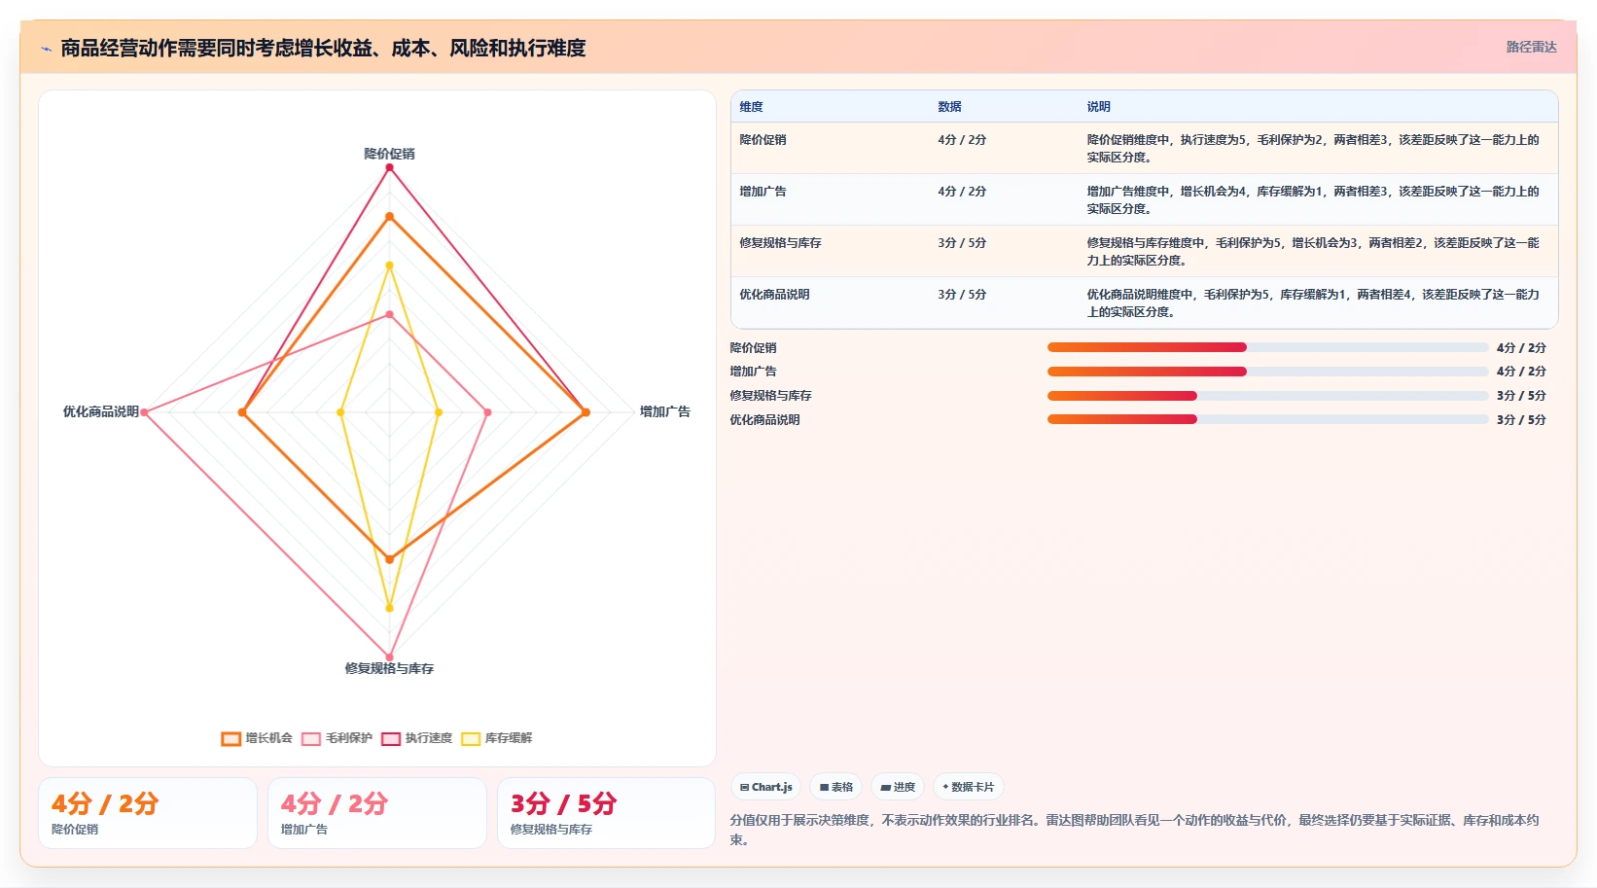This screenshot has width=1597, height=888.
Task: Click the 修复规格与库存 progress bar
Action: (x=1267, y=396)
